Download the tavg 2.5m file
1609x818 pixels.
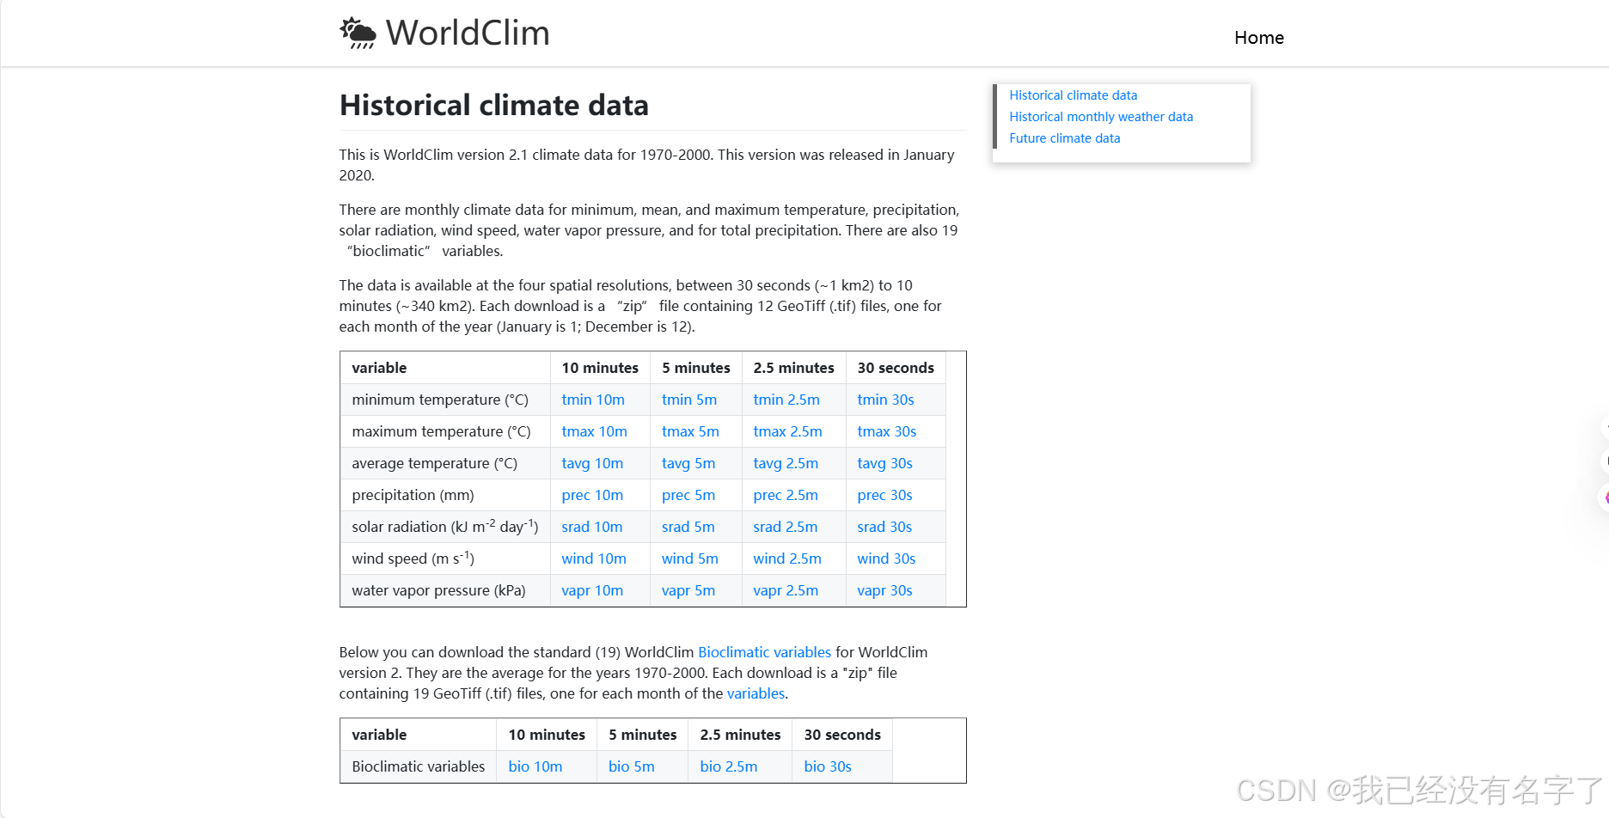[x=786, y=463]
